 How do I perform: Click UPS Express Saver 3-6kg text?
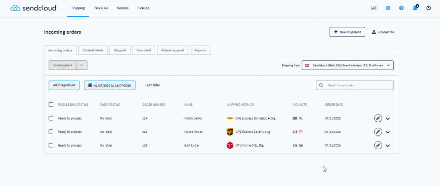pos(253,132)
